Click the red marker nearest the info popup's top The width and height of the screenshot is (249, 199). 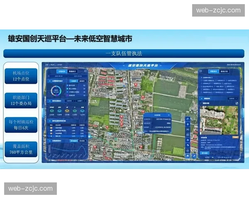pos(143,112)
